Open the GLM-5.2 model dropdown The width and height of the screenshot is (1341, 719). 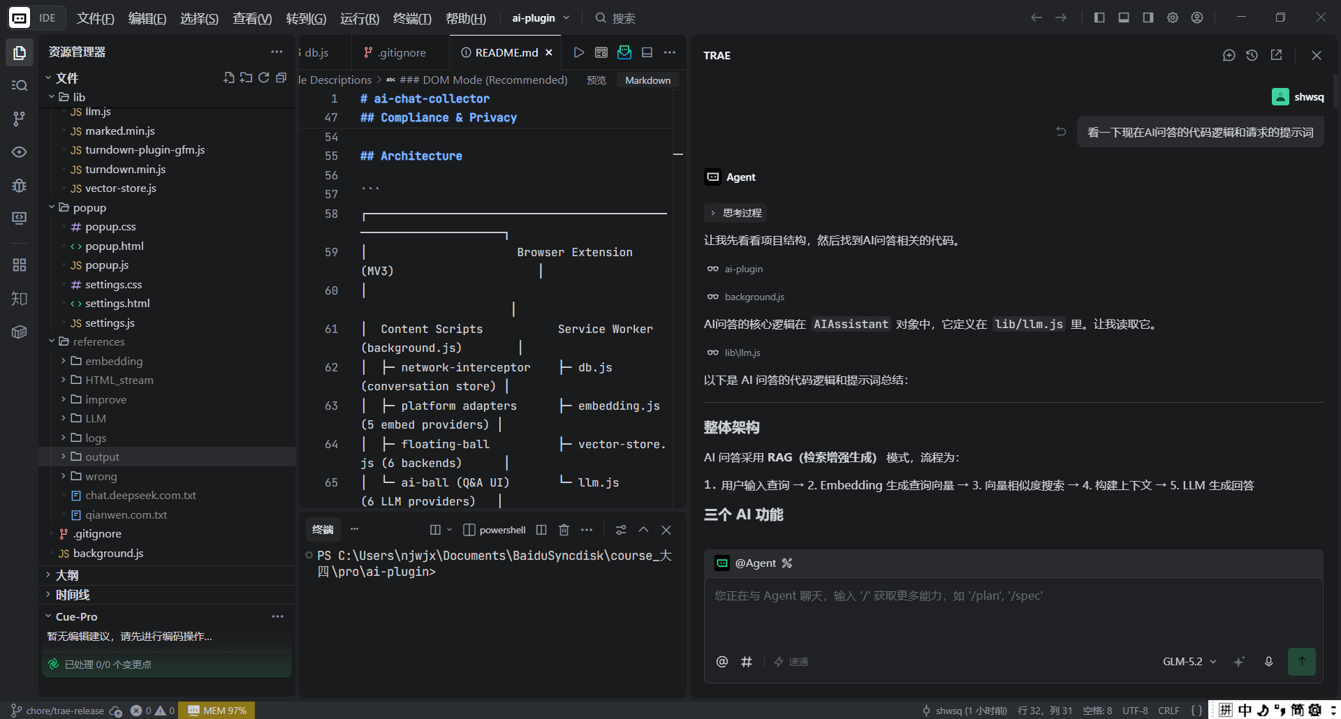(x=1189, y=661)
